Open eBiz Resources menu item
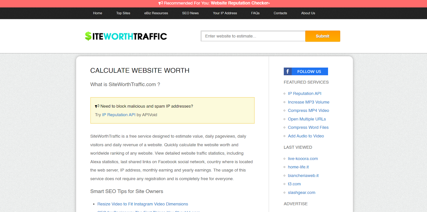This screenshot has width=427, height=212. 156,13
